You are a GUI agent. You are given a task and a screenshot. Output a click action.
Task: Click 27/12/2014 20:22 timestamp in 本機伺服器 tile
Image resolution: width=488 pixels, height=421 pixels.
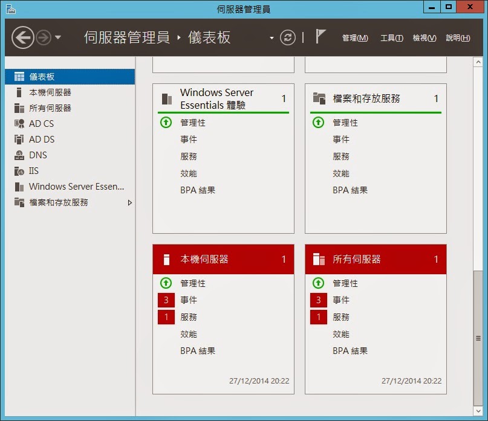259,381
